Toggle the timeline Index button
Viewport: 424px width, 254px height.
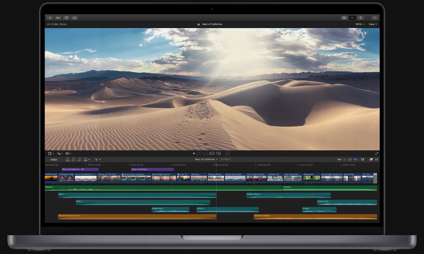click(x=54, y=160)
